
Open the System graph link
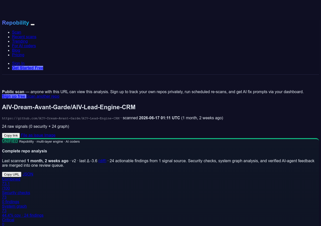14,206
